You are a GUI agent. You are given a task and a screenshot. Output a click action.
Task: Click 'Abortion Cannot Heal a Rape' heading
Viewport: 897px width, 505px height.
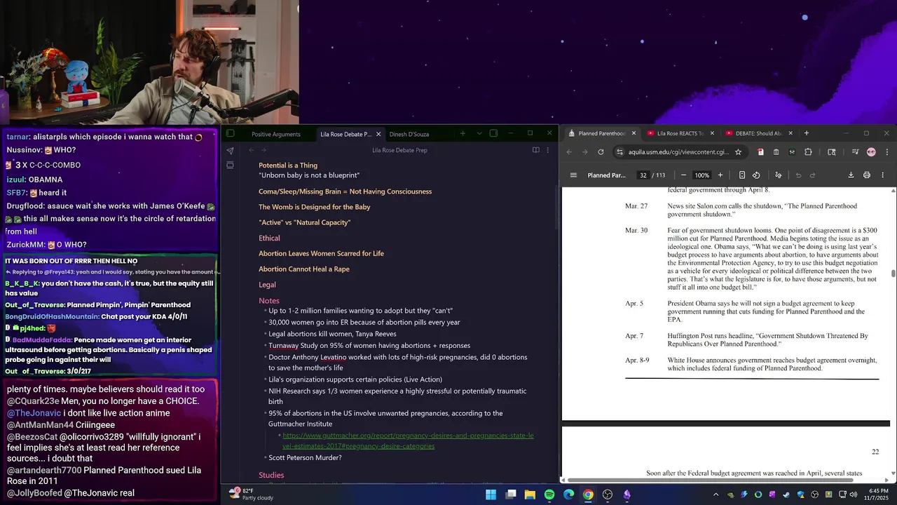pyautogui.click(x=304, y=269)
